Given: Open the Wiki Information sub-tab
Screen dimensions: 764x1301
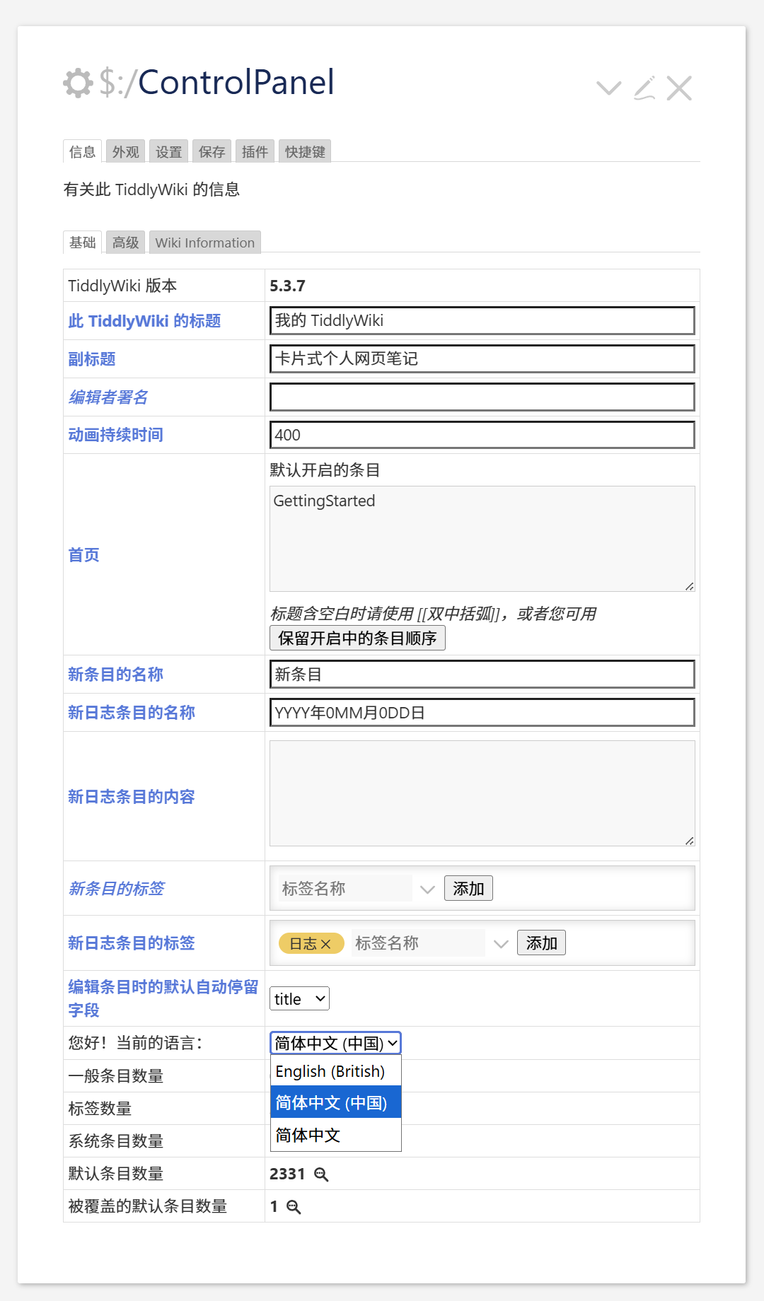Looking at the screenshot, I should (x=204, y=242).
